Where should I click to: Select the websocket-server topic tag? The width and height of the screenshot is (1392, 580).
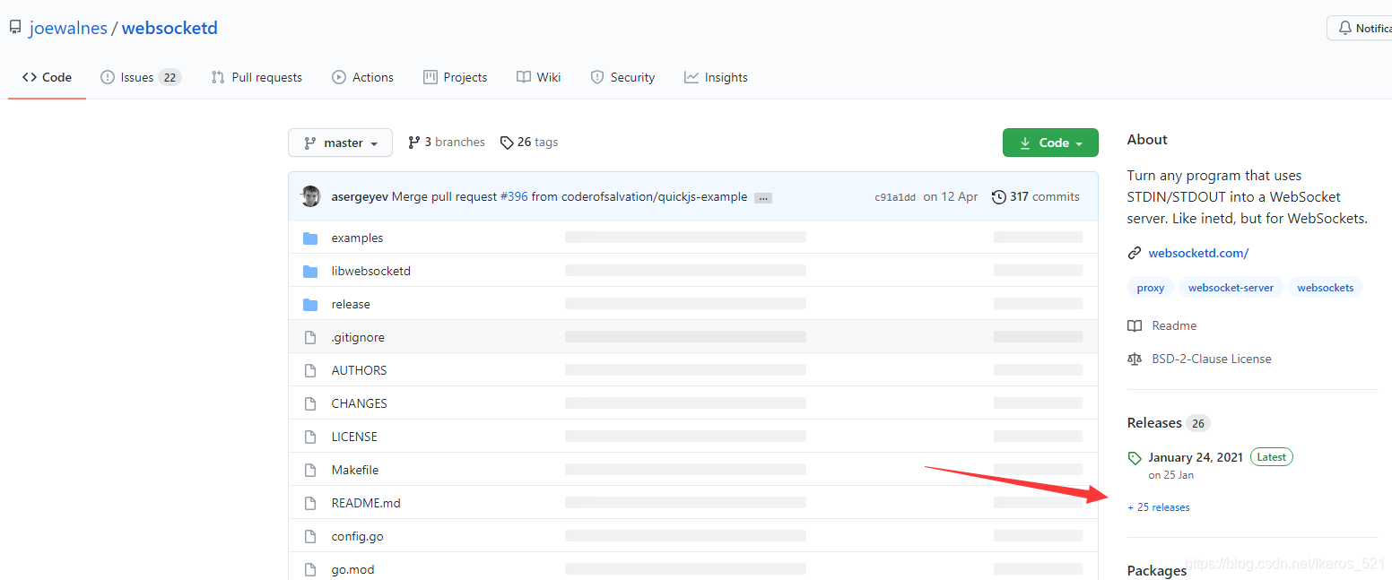point(1231,288)
